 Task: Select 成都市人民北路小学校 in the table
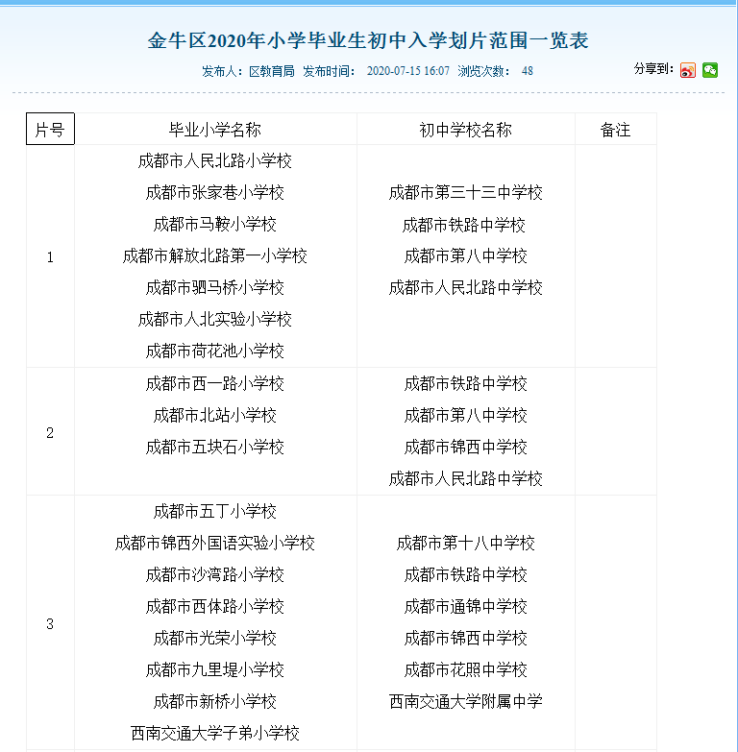pyautogui.click(x=215, y=160)
